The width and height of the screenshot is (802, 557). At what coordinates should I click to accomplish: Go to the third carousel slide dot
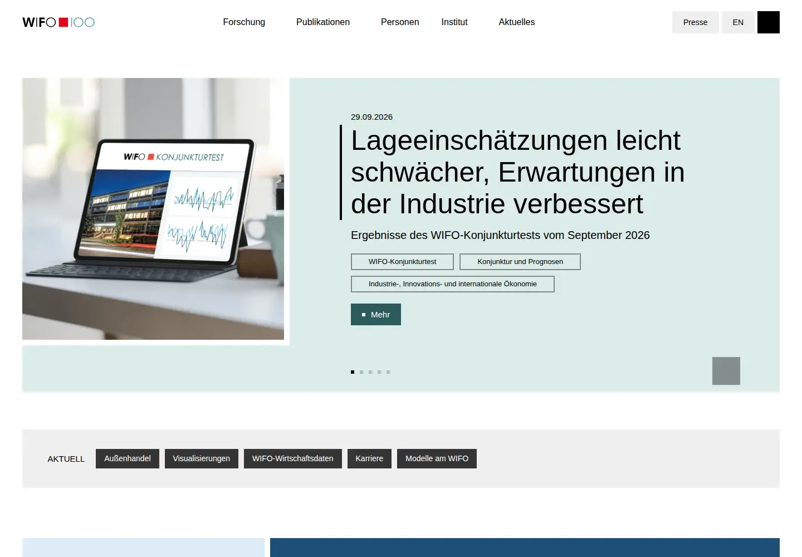click(370, 372)
